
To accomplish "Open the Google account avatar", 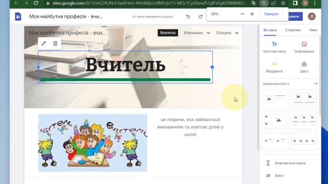I will point(312,16).
